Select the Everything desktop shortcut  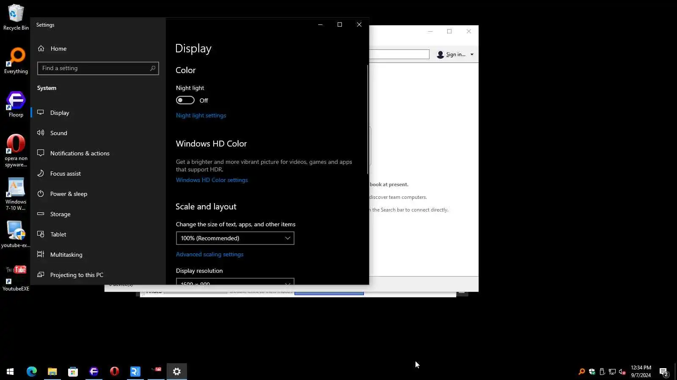pos(16,61)
